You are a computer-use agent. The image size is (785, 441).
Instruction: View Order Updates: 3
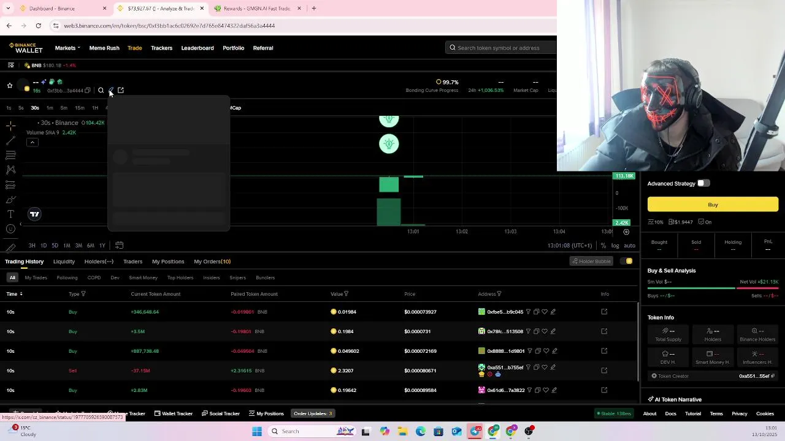tap(313, 413)
